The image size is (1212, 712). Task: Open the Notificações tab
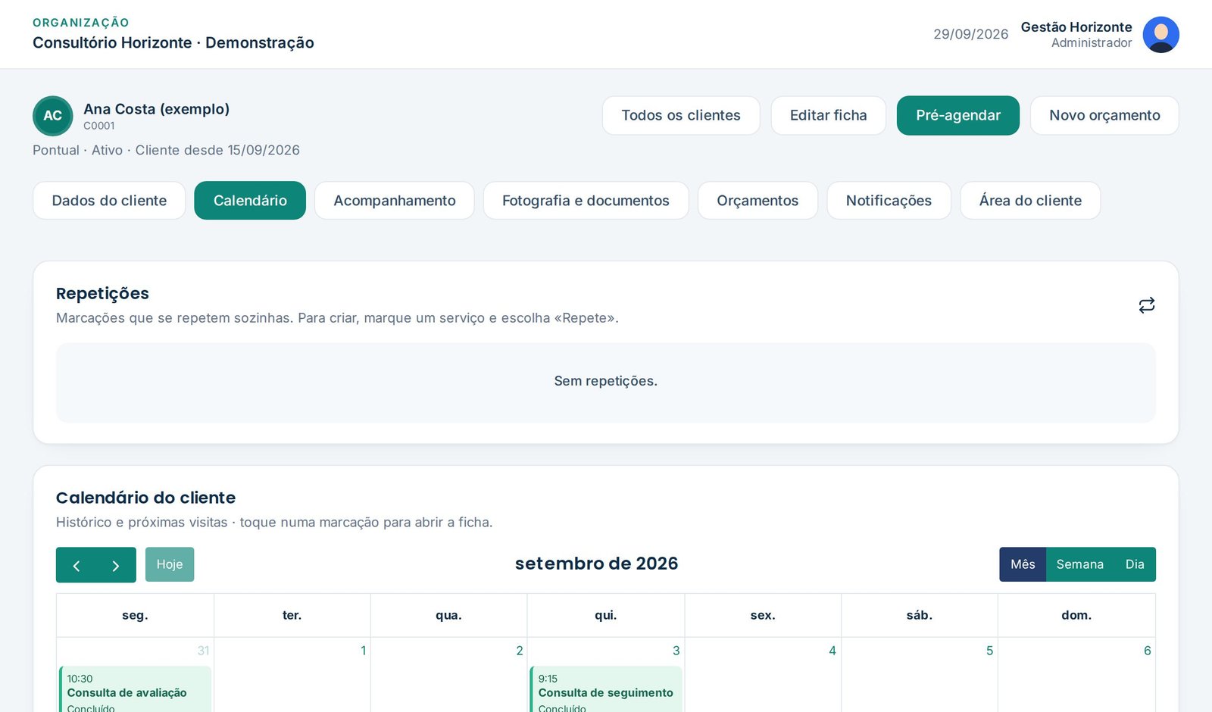[x=889, y=201]
